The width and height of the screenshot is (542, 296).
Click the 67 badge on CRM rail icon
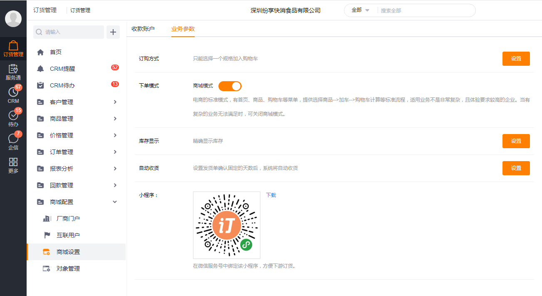pyautogui.click(x=18, y=87)
